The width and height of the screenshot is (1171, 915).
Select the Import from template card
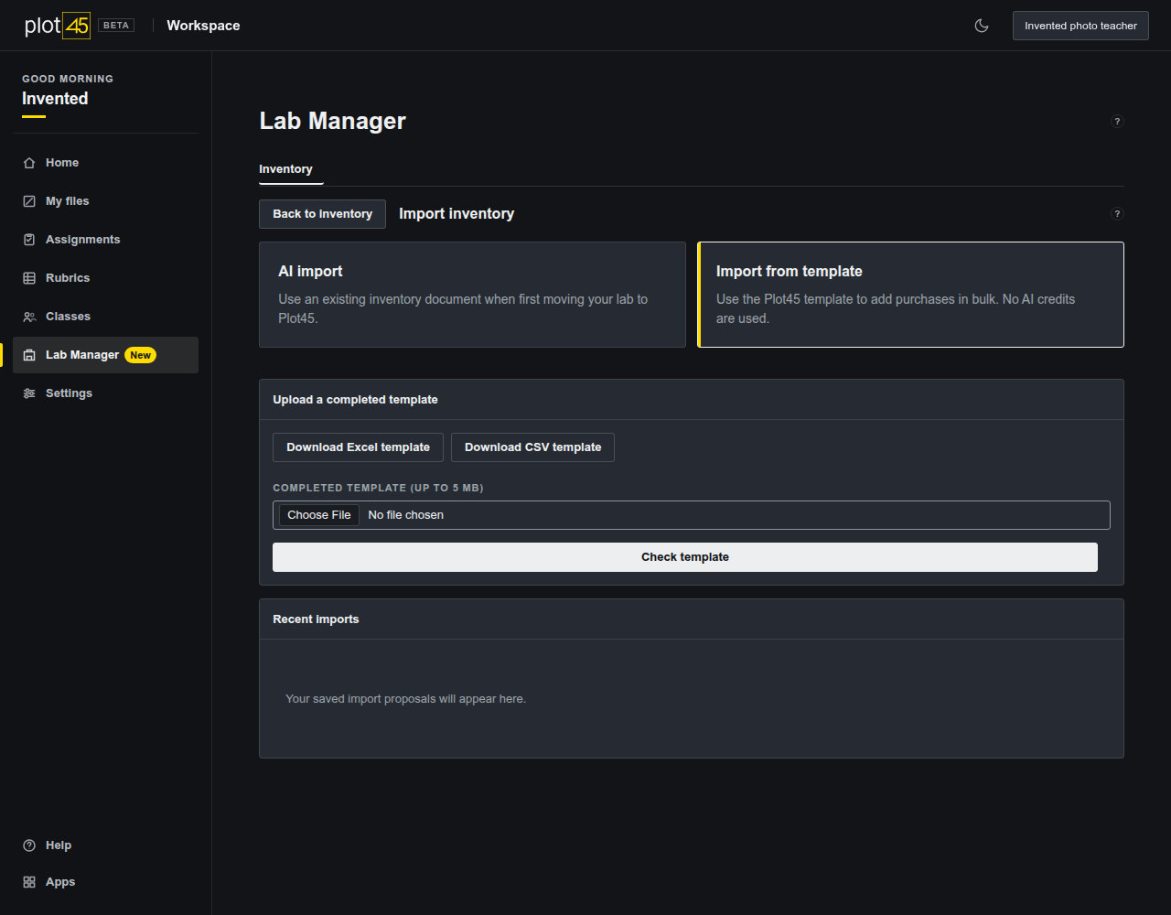pos(910,295)
